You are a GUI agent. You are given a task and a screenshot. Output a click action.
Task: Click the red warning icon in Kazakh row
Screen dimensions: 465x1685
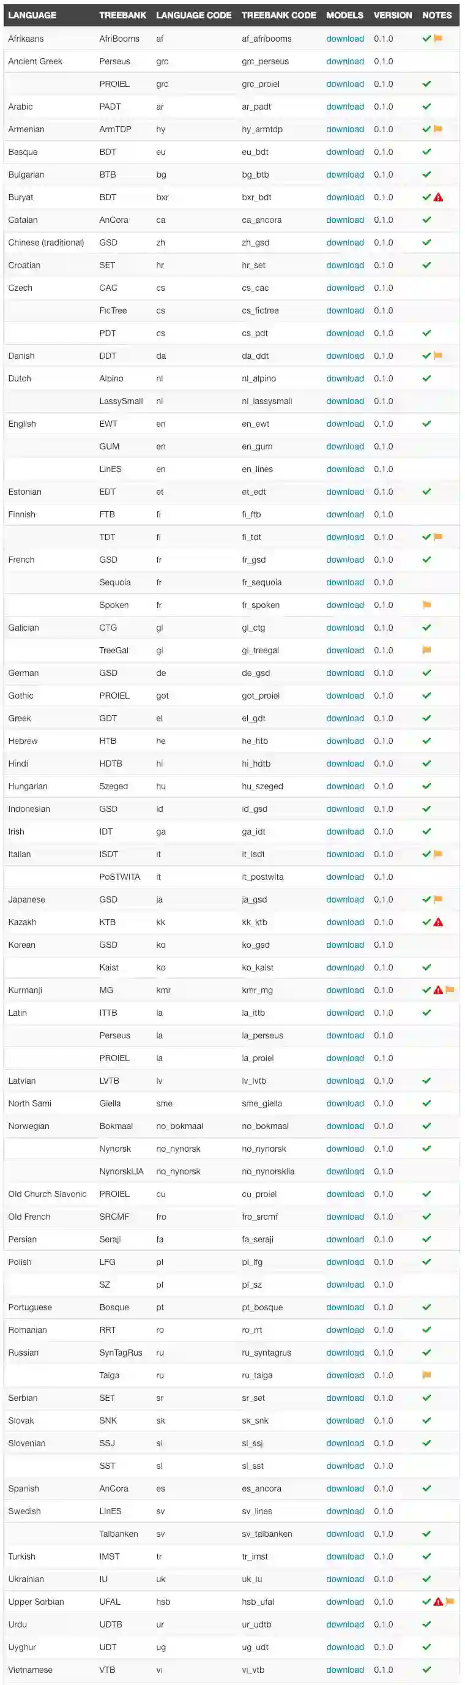coord(438,922)
